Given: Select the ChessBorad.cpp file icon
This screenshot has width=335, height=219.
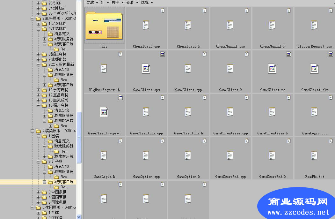Looking at the screenshot, I should (x=146, y=25).
